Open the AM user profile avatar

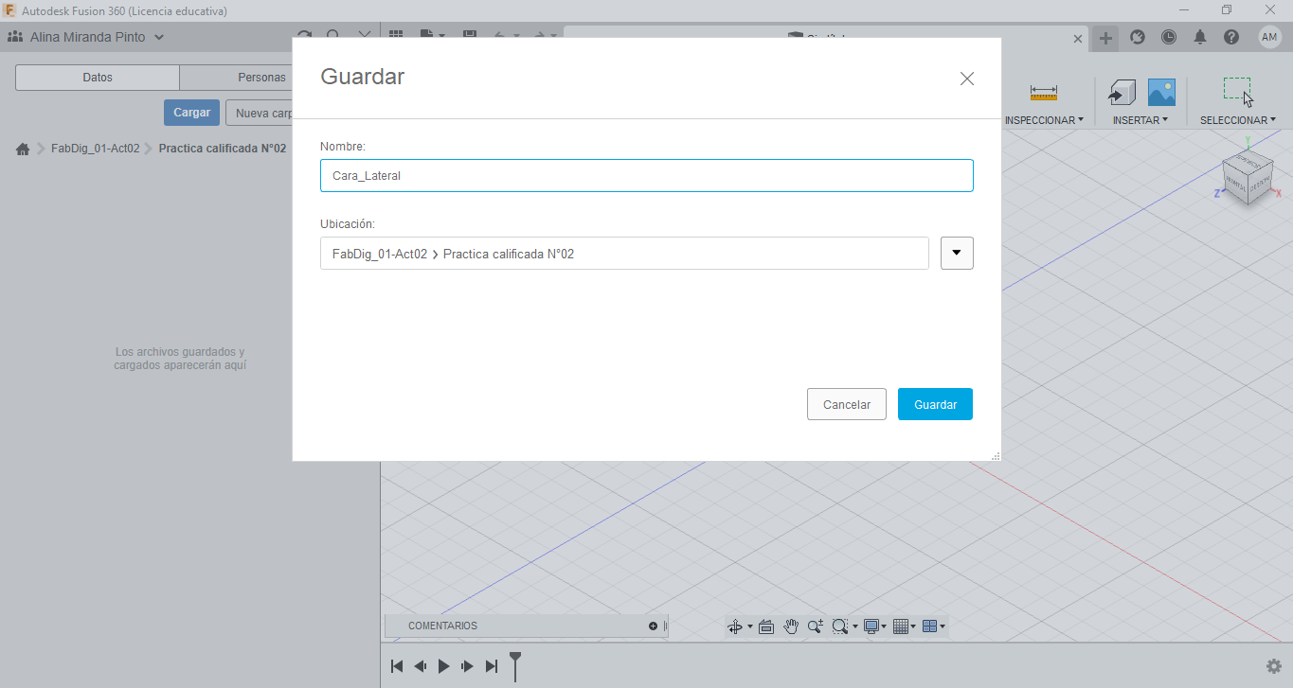click(x=1270, y=37)
